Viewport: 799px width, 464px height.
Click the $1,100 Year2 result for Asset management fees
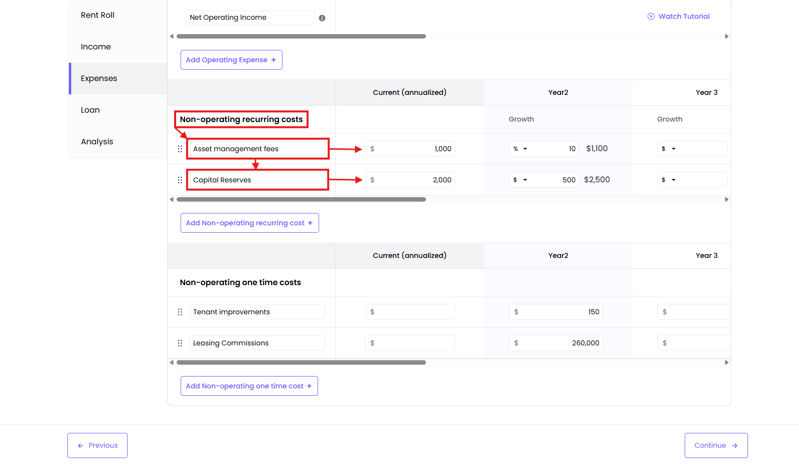[x=597, y=149]
